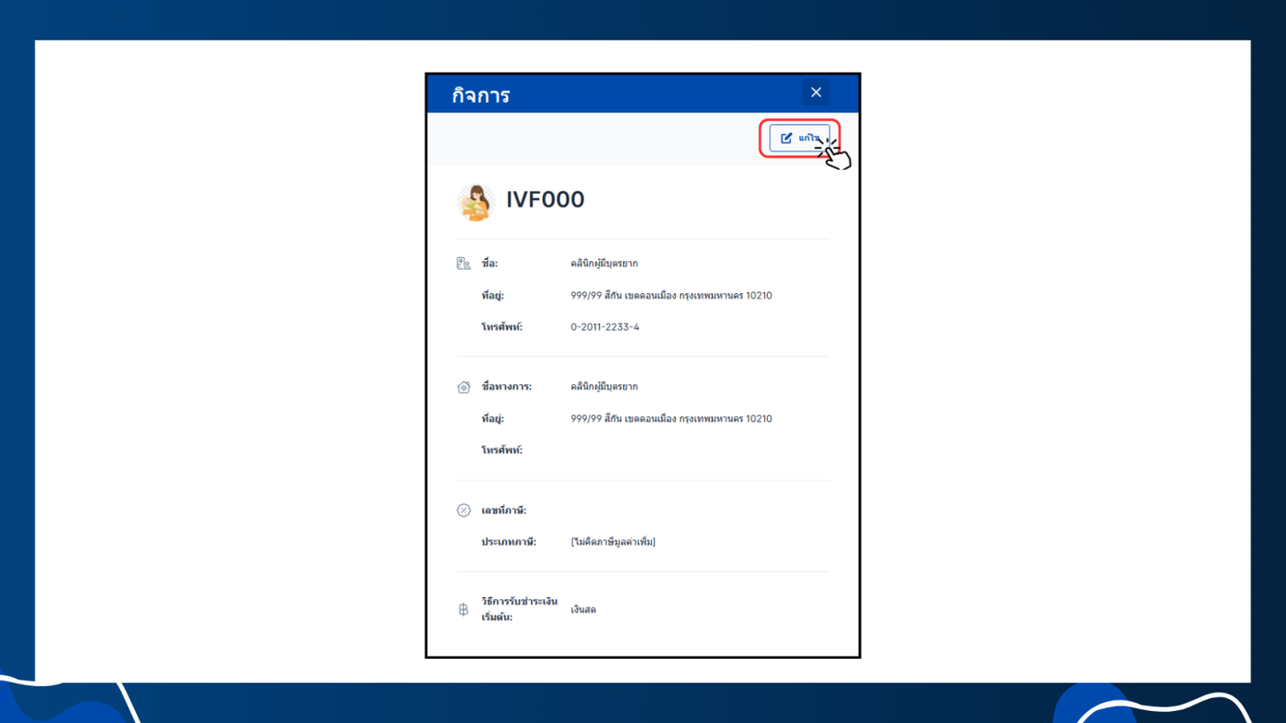
Task: Select the เงินสด payment method value
Action: [x=583, y=610]
